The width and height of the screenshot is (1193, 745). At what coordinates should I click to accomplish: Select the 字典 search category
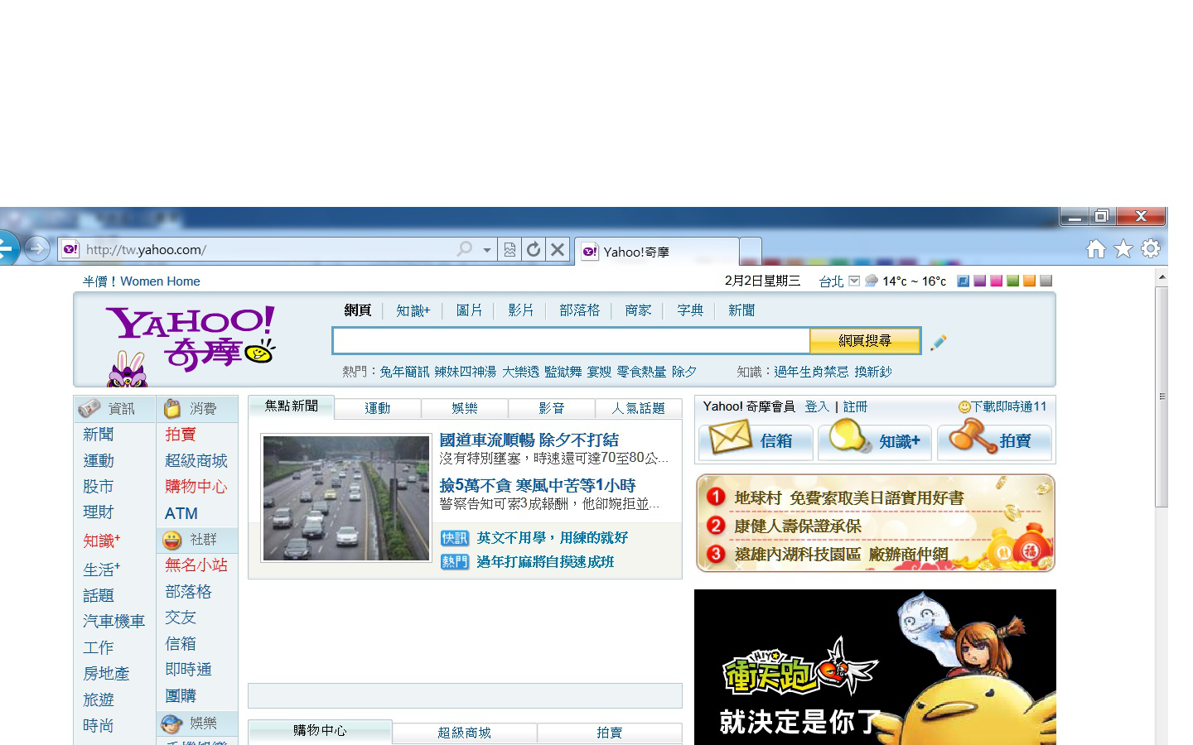point(690,310)
